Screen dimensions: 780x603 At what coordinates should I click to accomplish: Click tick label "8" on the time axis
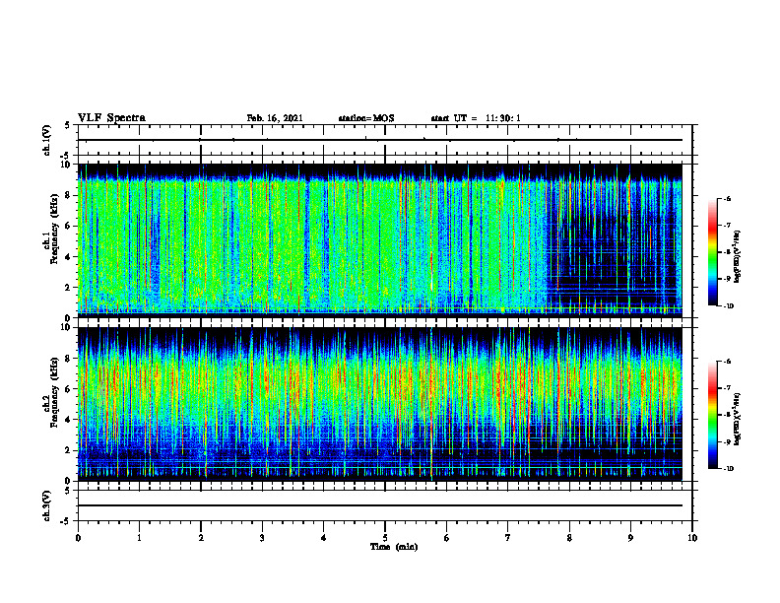pos(569,538)
